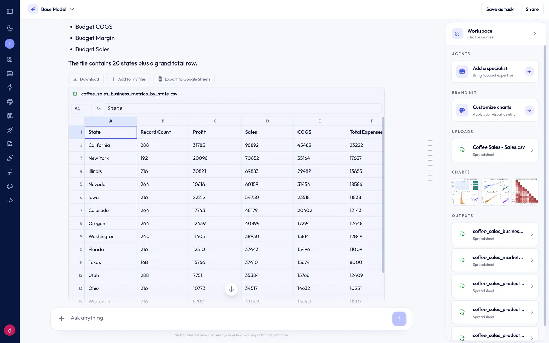The image size is (549, 343).
Task: Click the cell reference box A1
Action: (81, 108)
